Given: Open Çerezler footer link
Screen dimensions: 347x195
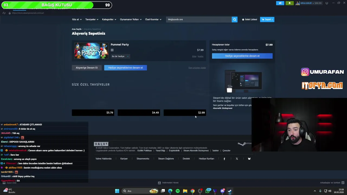Looking at the screenshot, I should point(226,151).
